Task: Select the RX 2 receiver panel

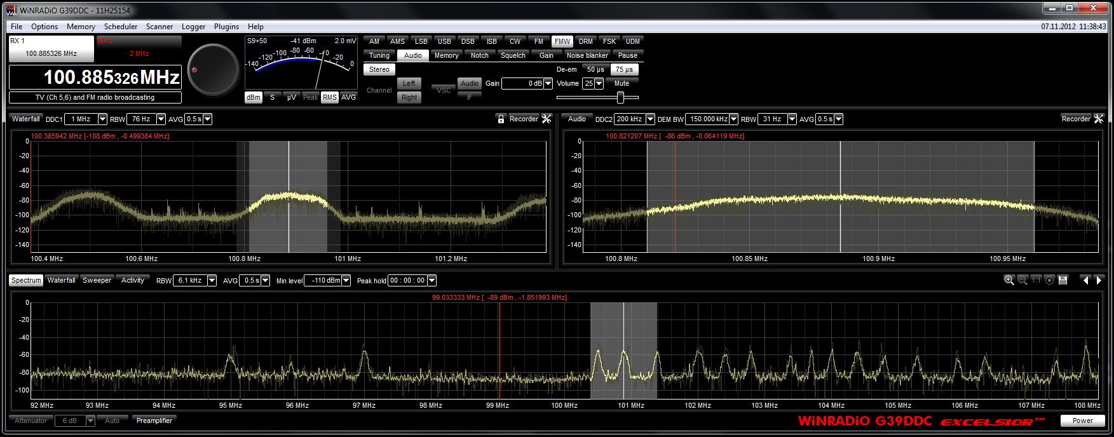Action: [139, 48]
